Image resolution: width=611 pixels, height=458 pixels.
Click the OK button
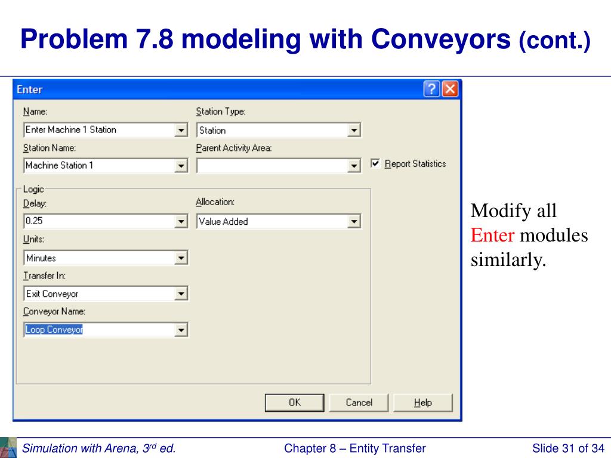[295, 403]
